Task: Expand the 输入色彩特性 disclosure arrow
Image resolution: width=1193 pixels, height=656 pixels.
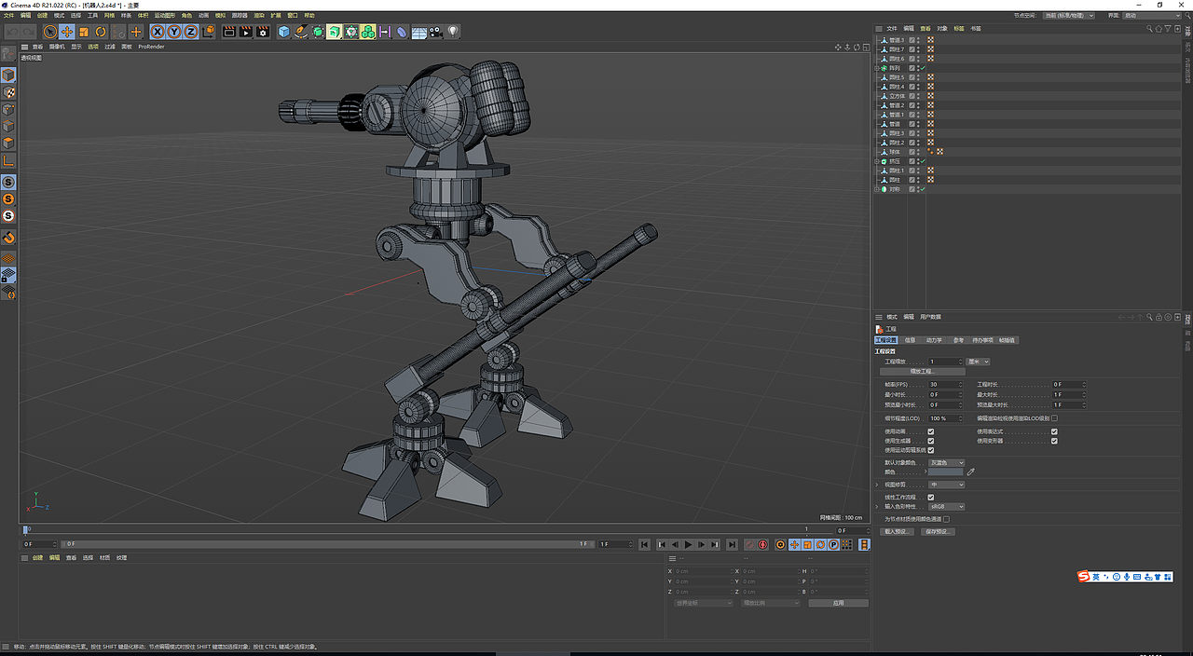Action: coord(877,507)
